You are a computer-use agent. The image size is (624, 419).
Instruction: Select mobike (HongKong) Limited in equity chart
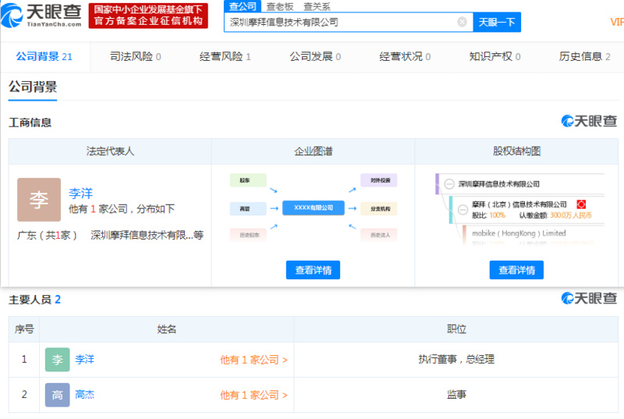tap(519, 233)
